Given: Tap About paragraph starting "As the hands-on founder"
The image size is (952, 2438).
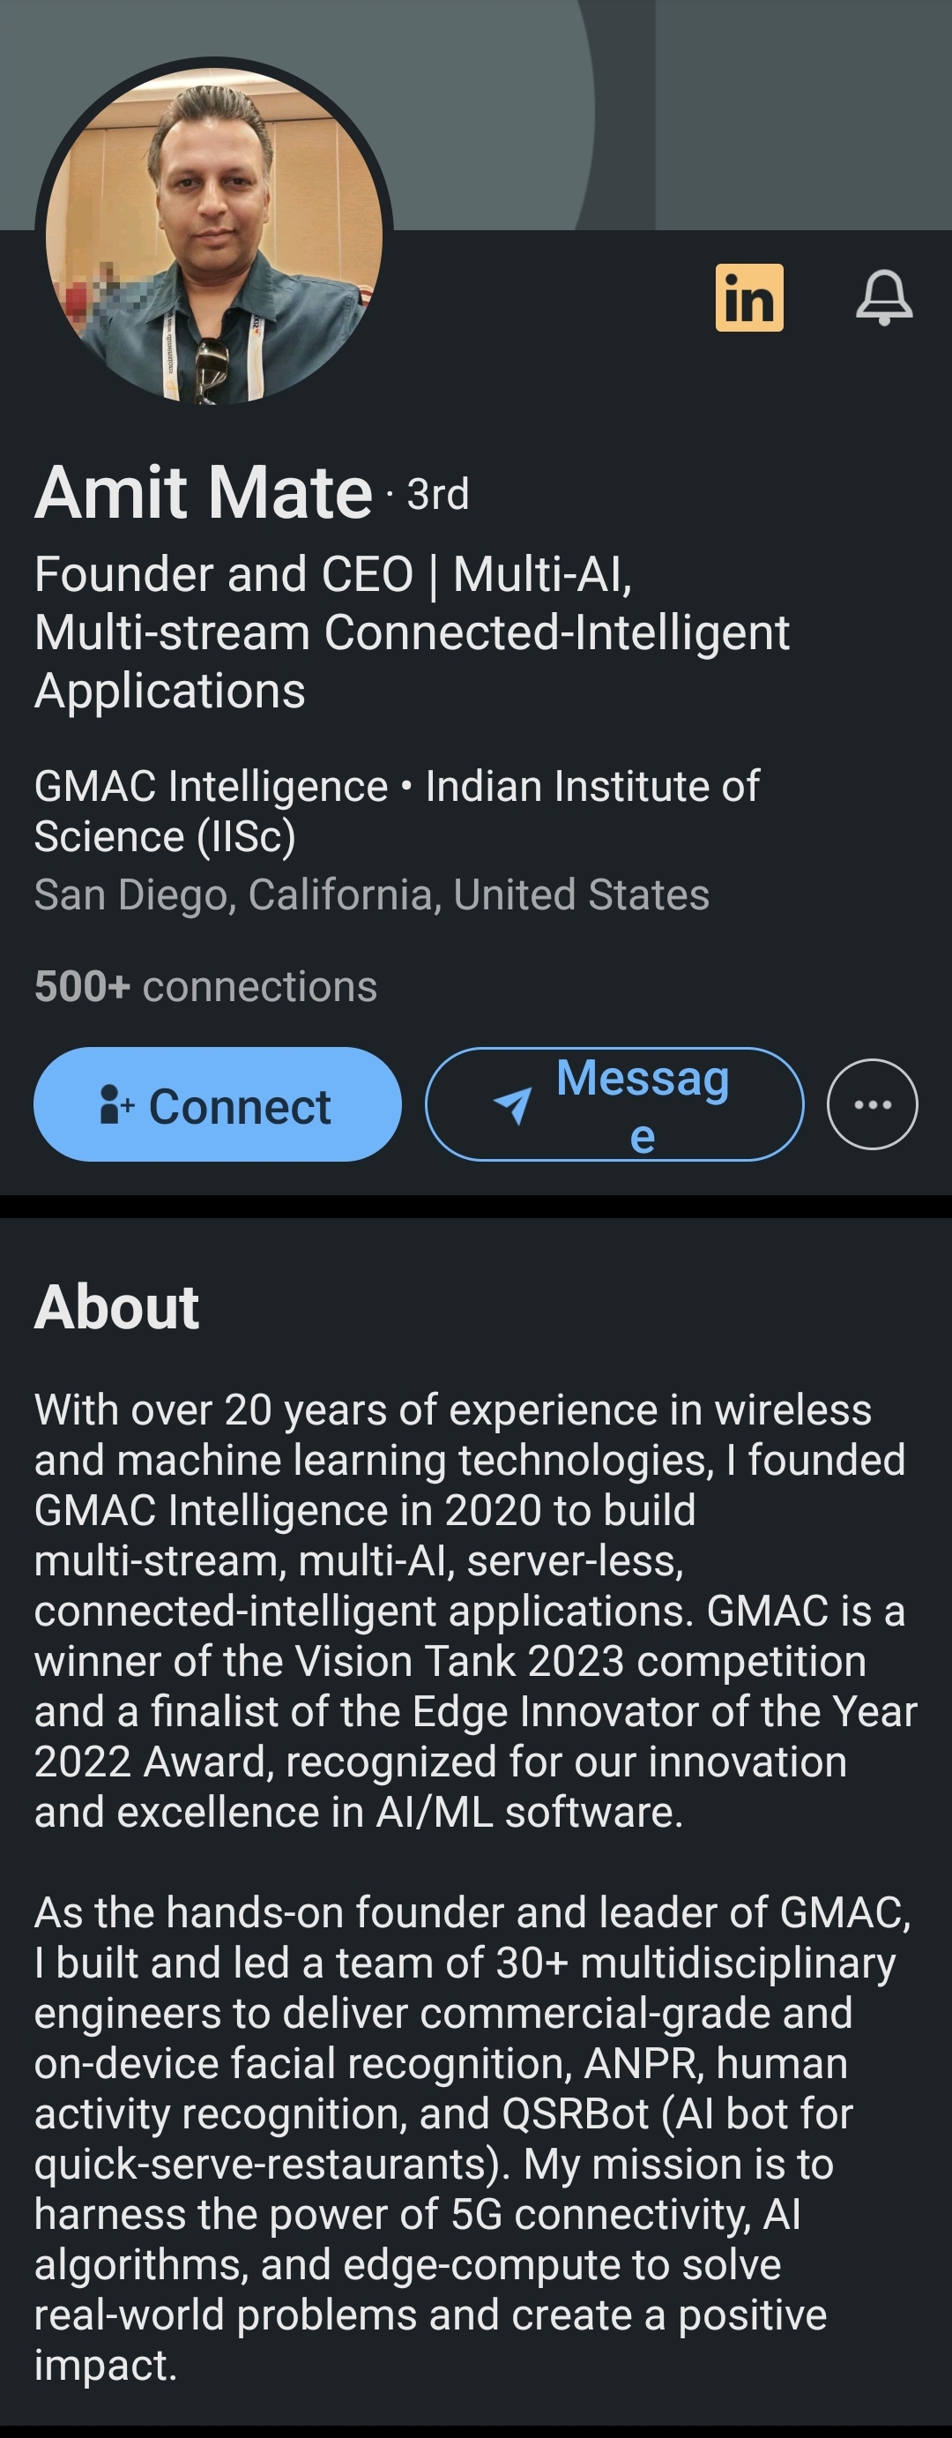Looking at the screenshot, I should [x=472, y=2138].
